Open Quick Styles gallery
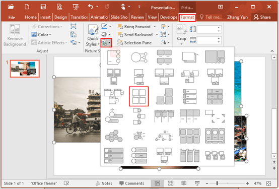Screen dimensions: 279x189 93,36
